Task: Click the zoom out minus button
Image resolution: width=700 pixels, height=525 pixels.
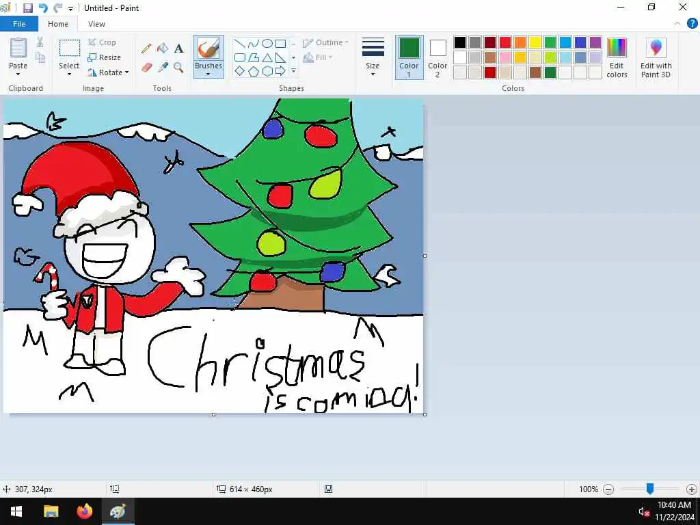Action: (x=608, y=489)
